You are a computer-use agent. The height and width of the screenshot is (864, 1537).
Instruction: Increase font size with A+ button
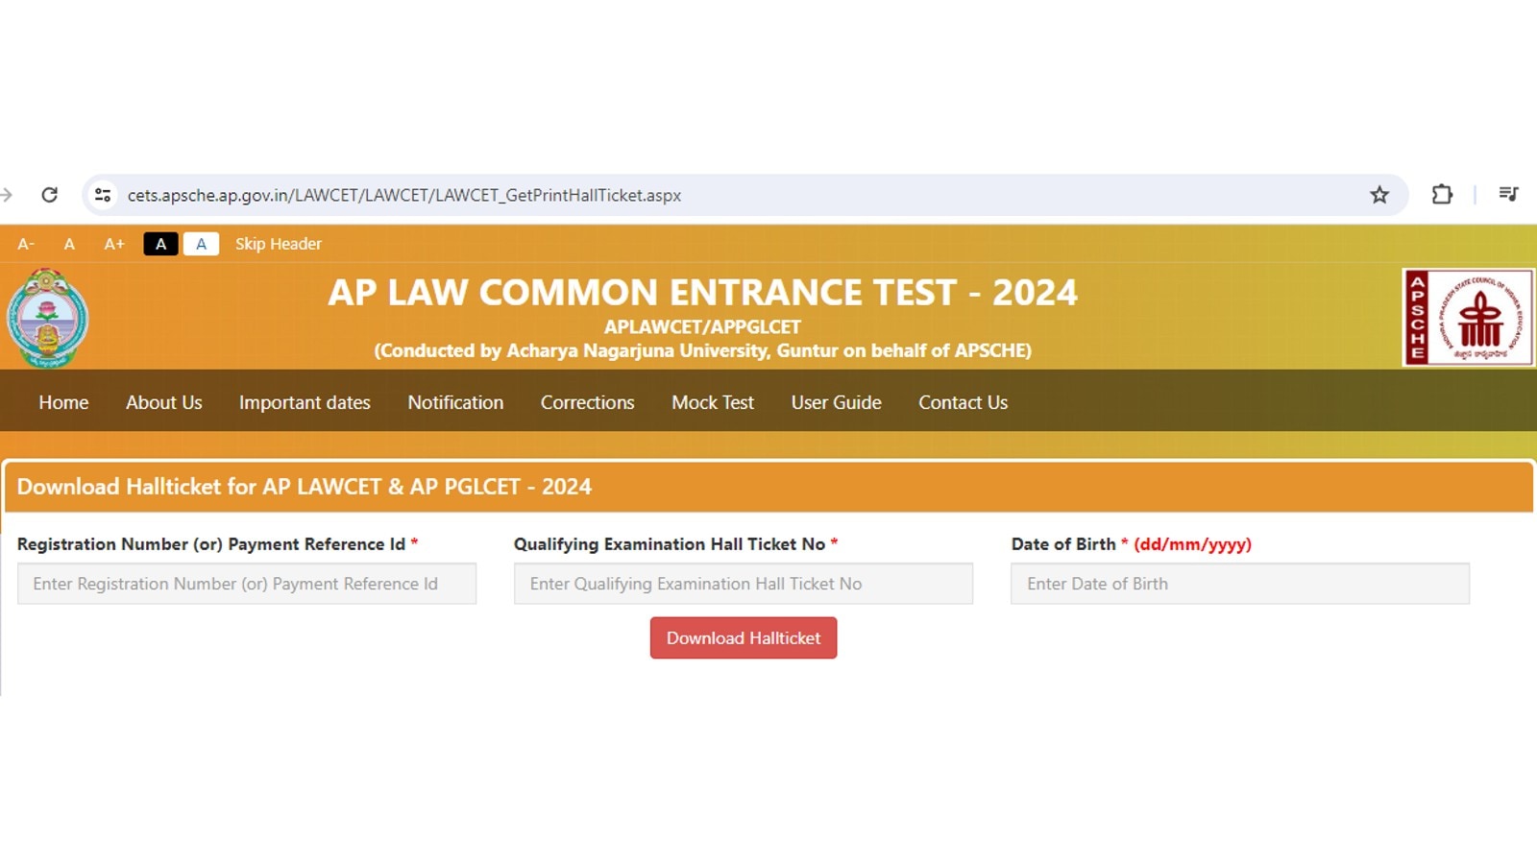tap(114, 244)
